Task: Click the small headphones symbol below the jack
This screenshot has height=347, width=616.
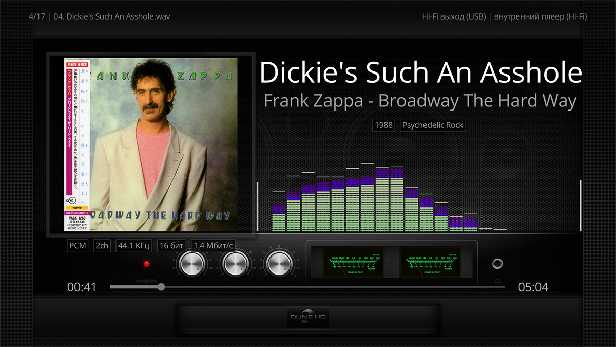Action: click(497, 281)
